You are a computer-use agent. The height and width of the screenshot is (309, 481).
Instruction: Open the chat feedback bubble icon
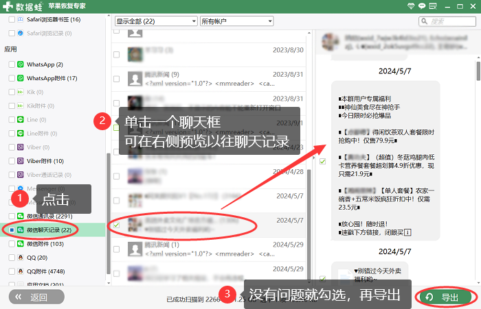pyautogui.click(x=422, y=5)
